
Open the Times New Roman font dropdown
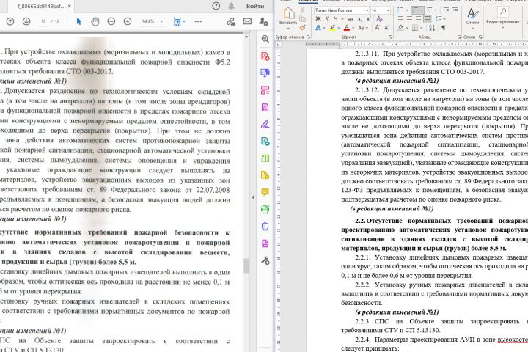[x=367, y=10]
